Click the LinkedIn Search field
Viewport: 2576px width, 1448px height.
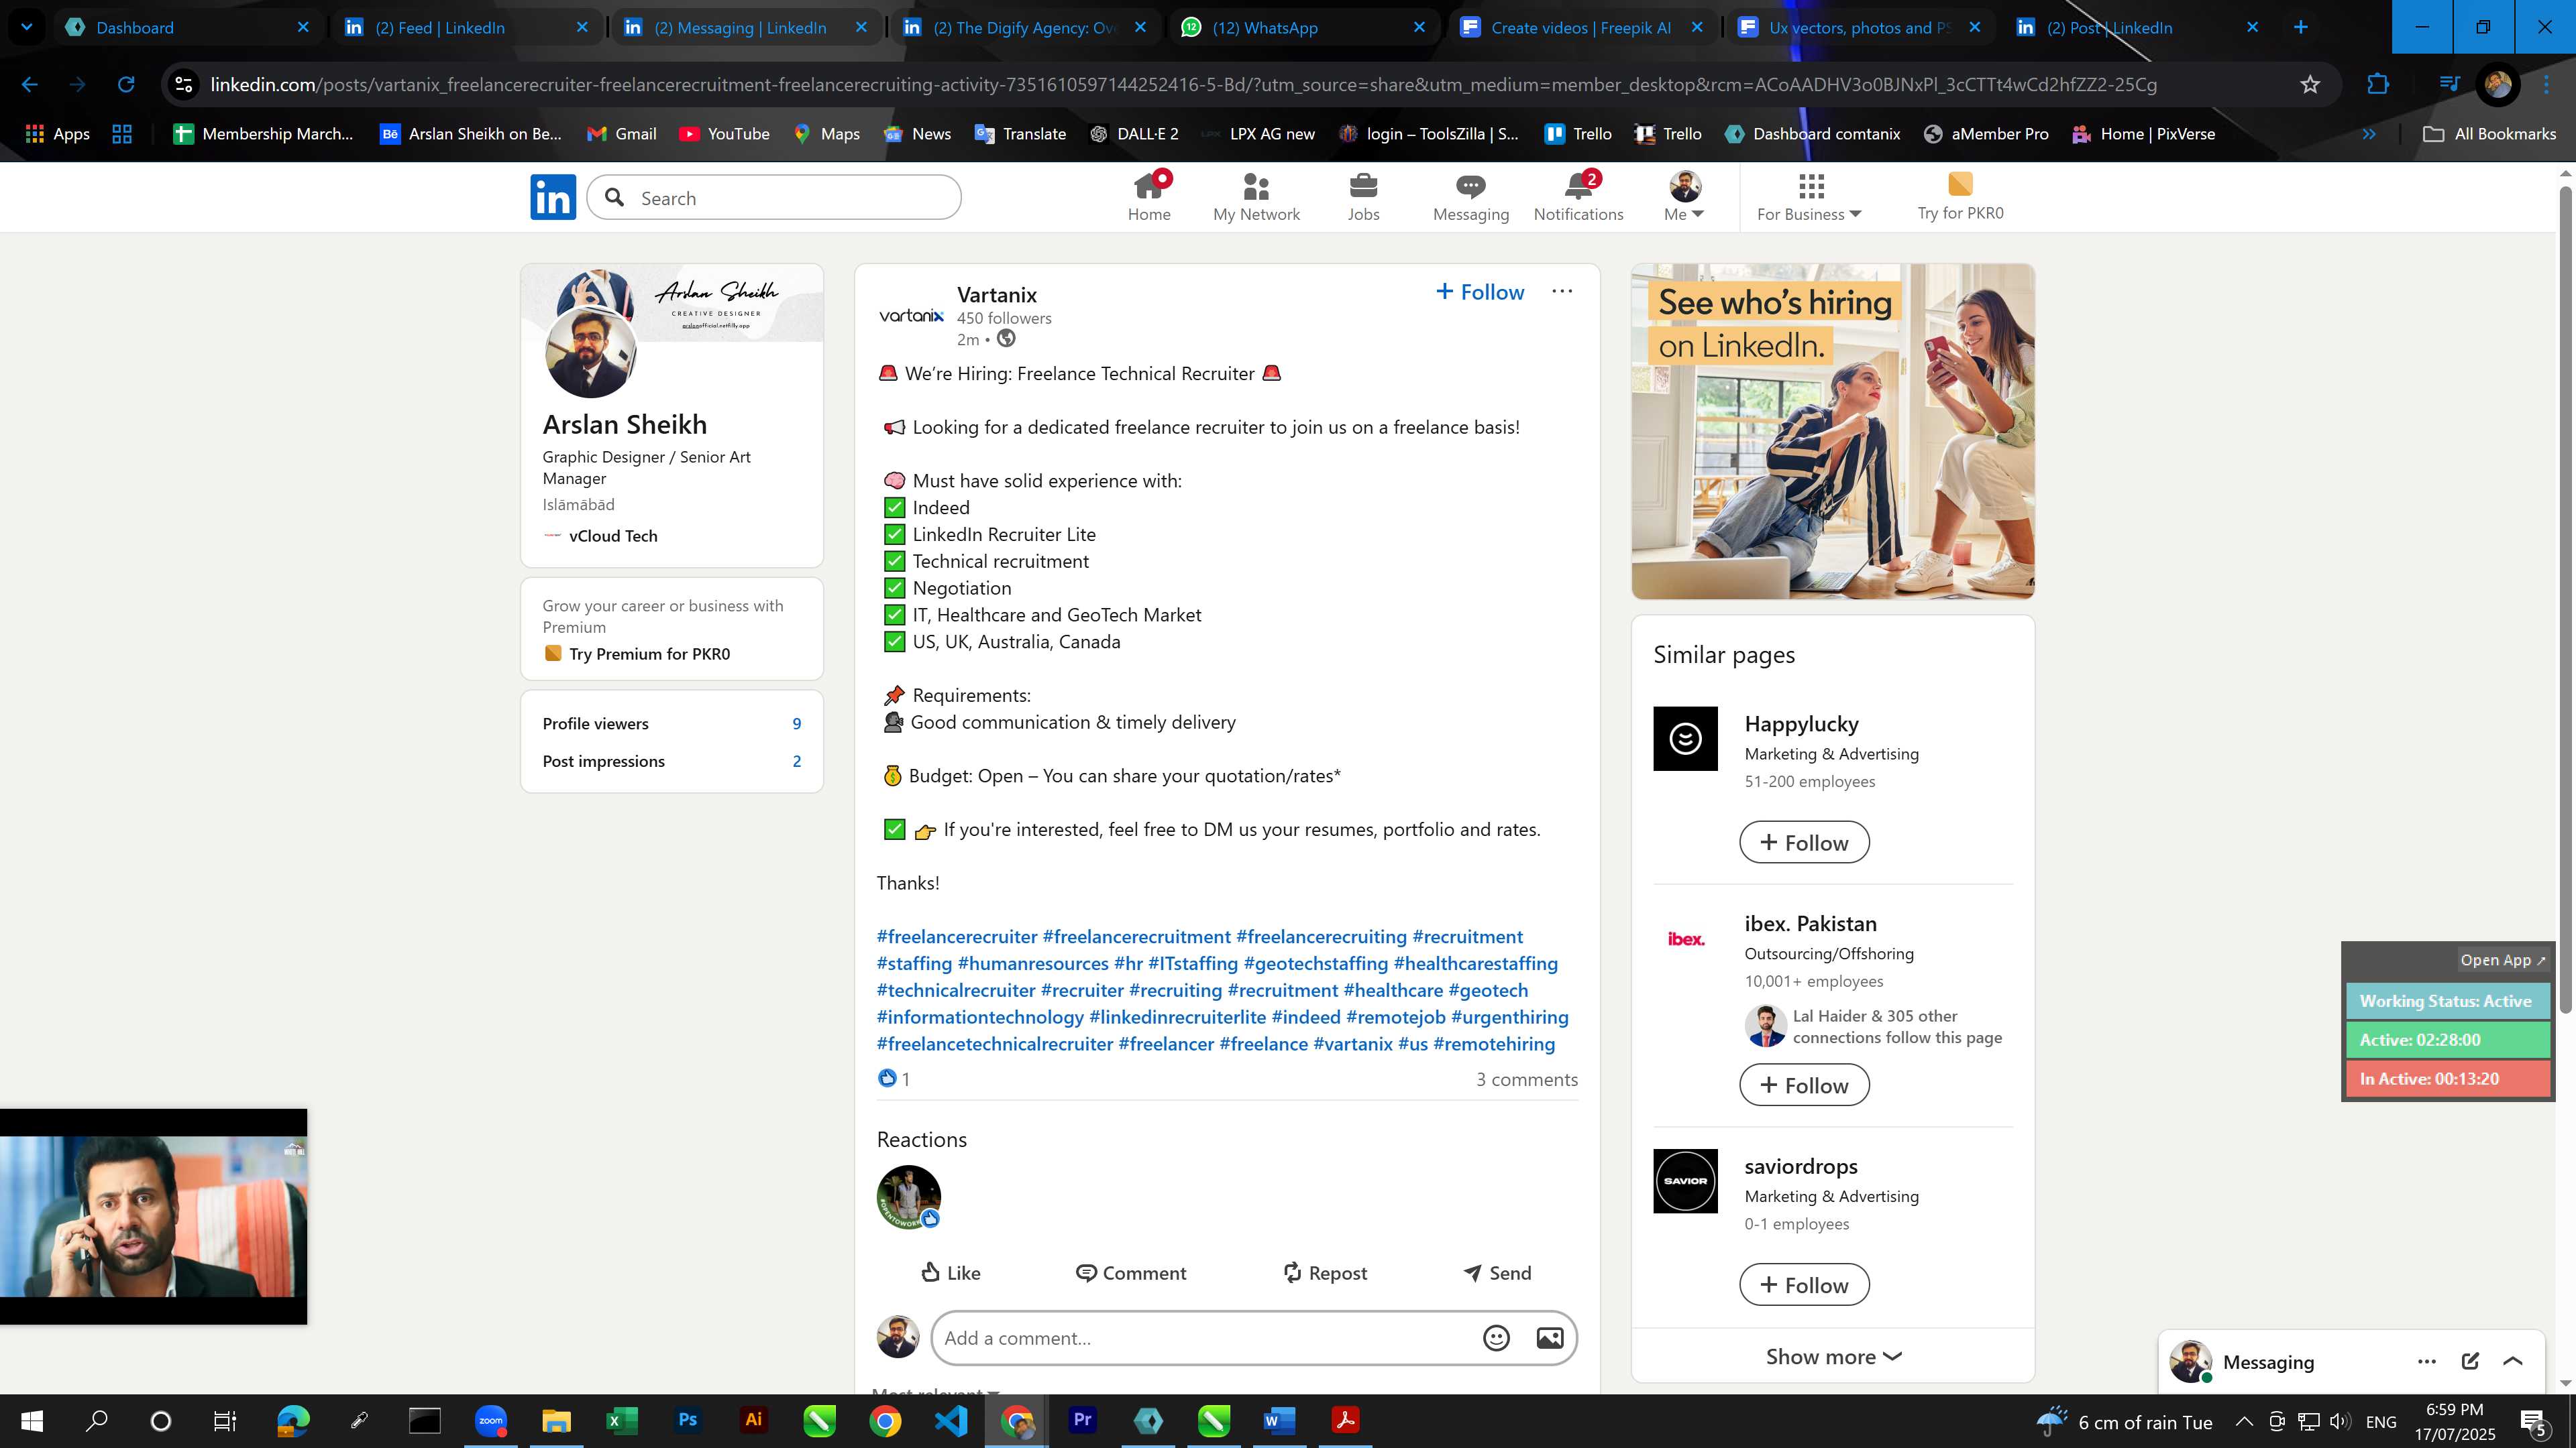click(774, 198)
